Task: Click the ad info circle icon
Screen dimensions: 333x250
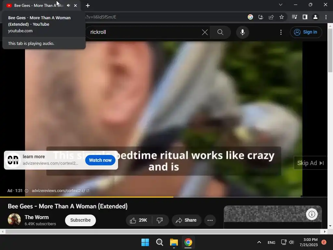Action: click(27, 191)
